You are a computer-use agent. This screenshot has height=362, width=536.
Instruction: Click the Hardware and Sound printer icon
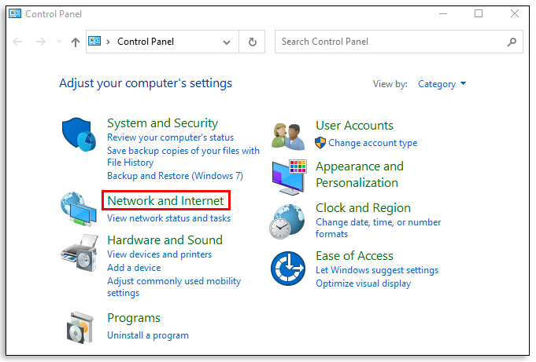[x=79, y=252]
